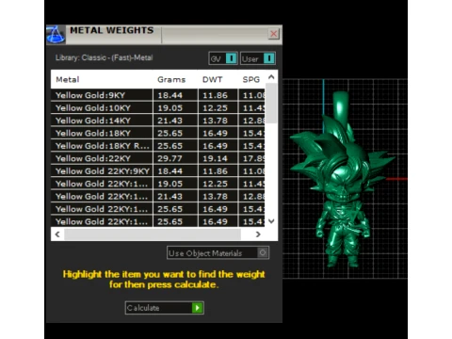Click the 19.14 DWT cell

click(x=218, y=158)
